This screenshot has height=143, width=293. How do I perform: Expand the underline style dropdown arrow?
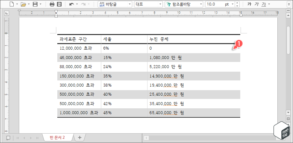pos(269,4)
